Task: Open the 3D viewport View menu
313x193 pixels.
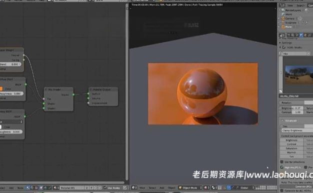Action: tap(142, 188)
